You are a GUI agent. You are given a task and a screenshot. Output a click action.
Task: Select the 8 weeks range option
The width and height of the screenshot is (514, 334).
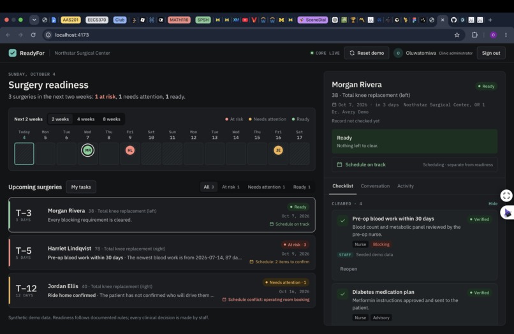click(112, 119)
